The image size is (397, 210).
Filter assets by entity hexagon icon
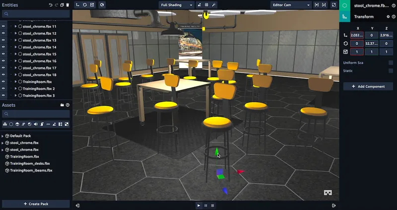click(x=11, y=124)
